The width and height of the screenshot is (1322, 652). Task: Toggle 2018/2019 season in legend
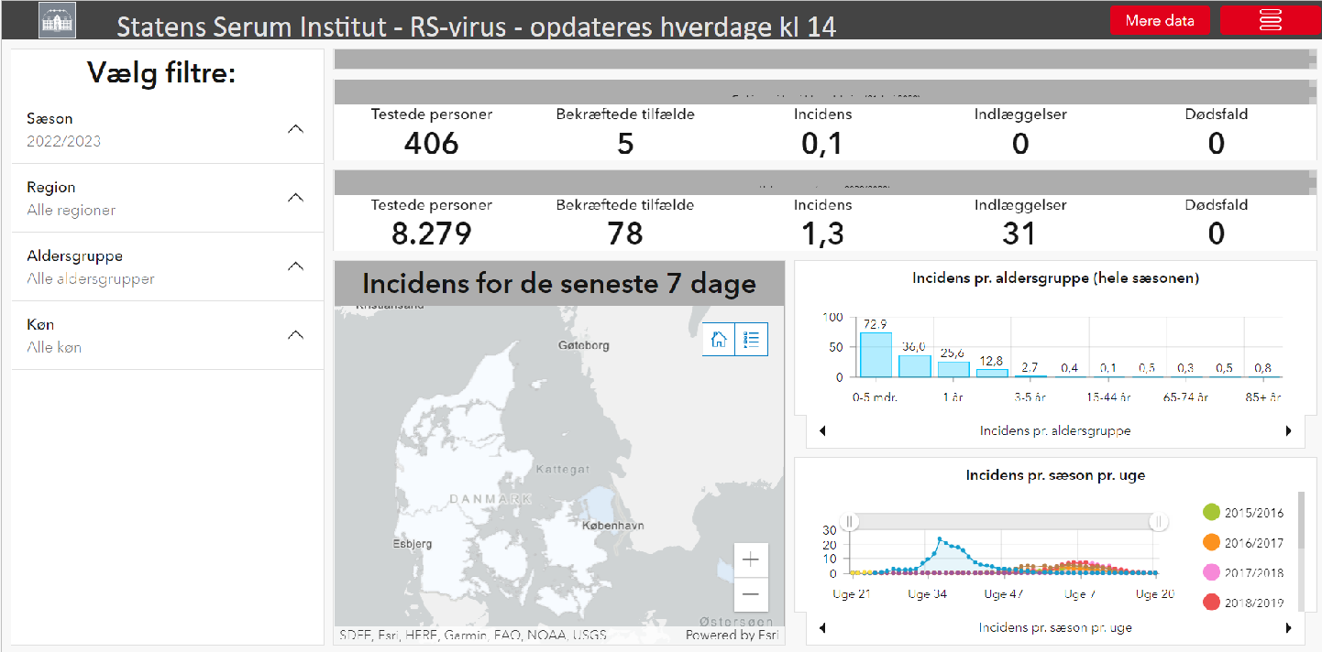(x=1242, y=603)
